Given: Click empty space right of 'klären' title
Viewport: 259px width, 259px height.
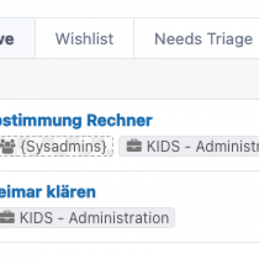Looking at the screenshot, I should click(x=177, y=192).
